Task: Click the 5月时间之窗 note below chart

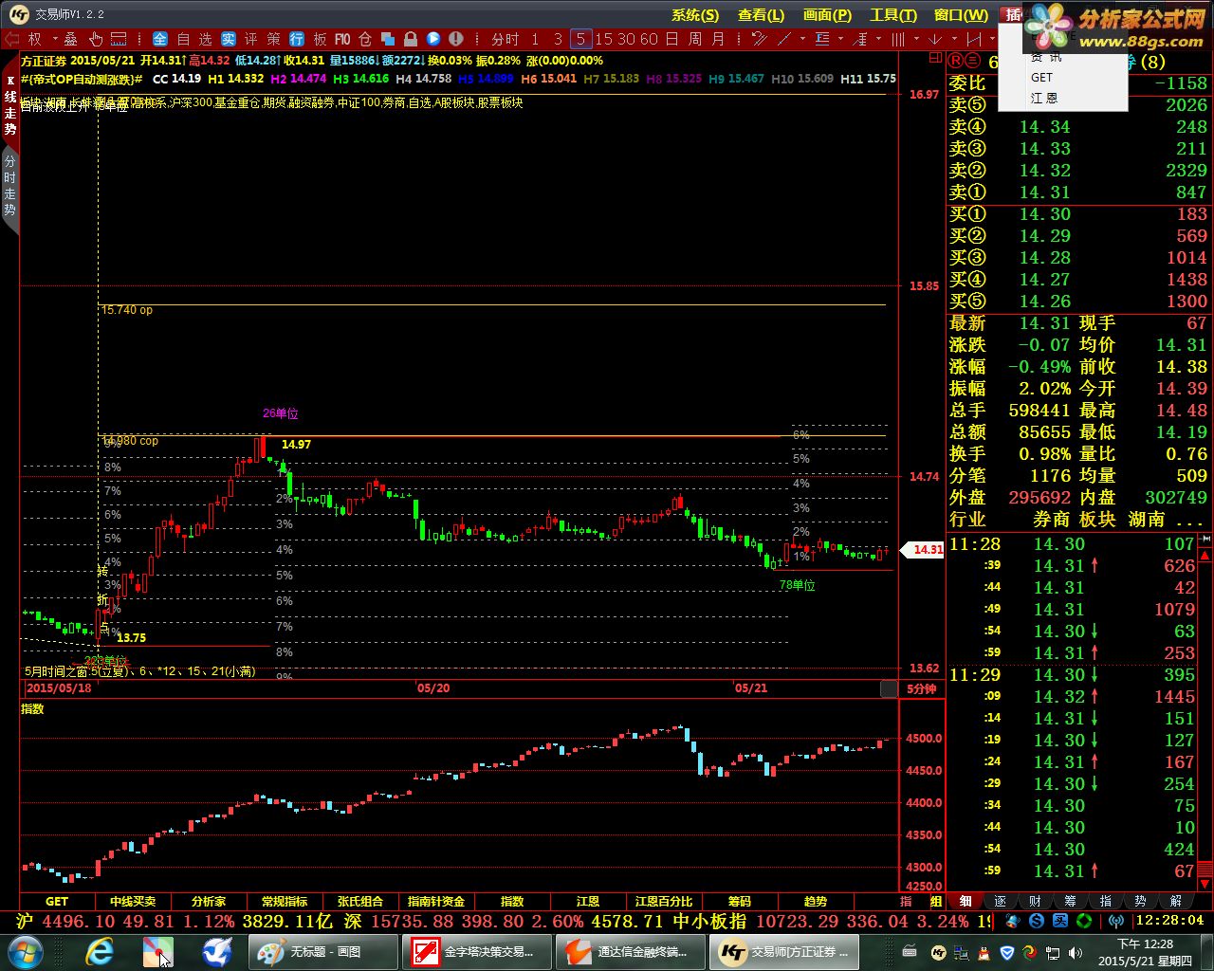Action: (x=139, y=671)
